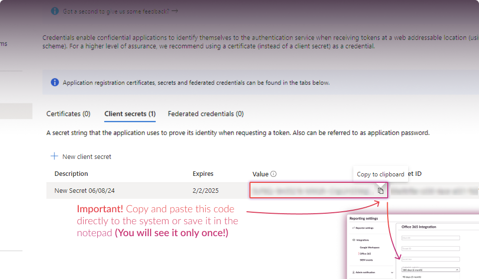Open the Credentials expiration dropdown showing 180 days
Viewport: 479px width, 279px height.
pos(430,270)
